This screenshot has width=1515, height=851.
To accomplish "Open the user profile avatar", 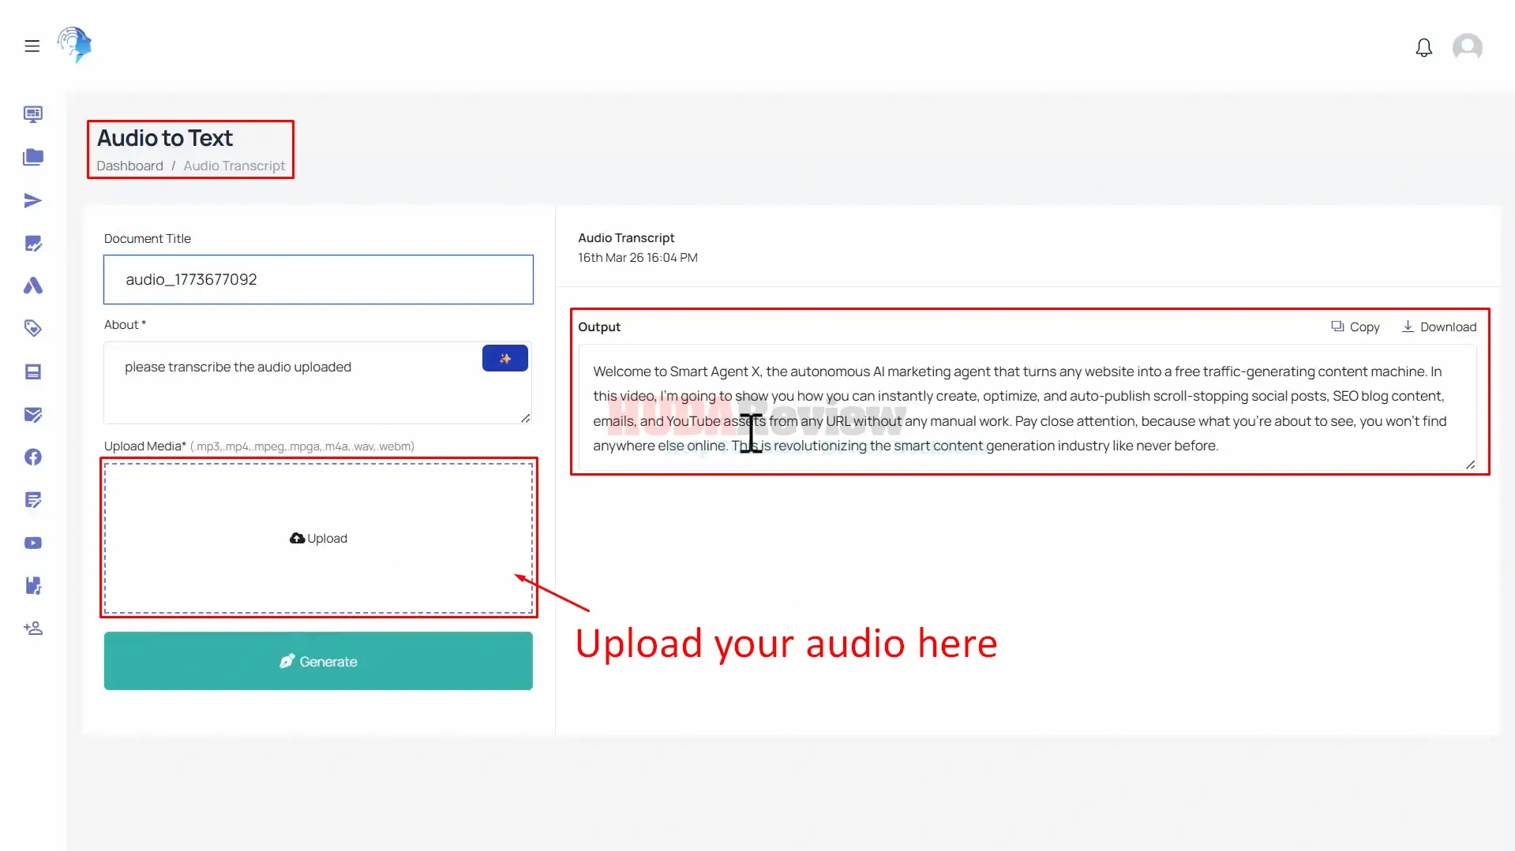I will pyautogui.click(x=1467, y=47).
